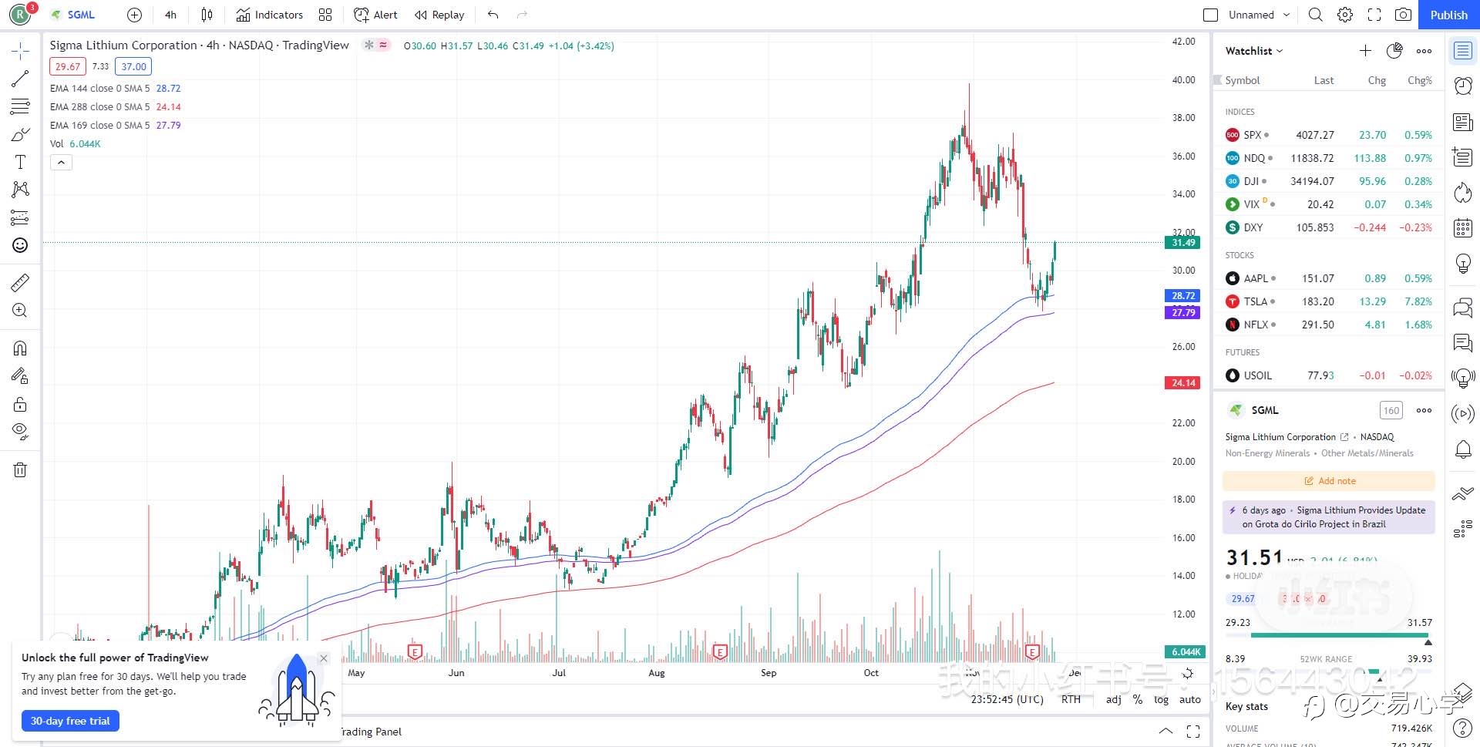Viewport: 1480px width, 747px height.
Task: Start the 30-day free trial
Action: [x=70, y=721]
